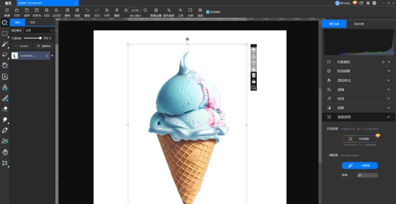The height and width of the screenshot is (204, 396).
Task: Undo the last action with 撤销
Action: tap(87, 10)
